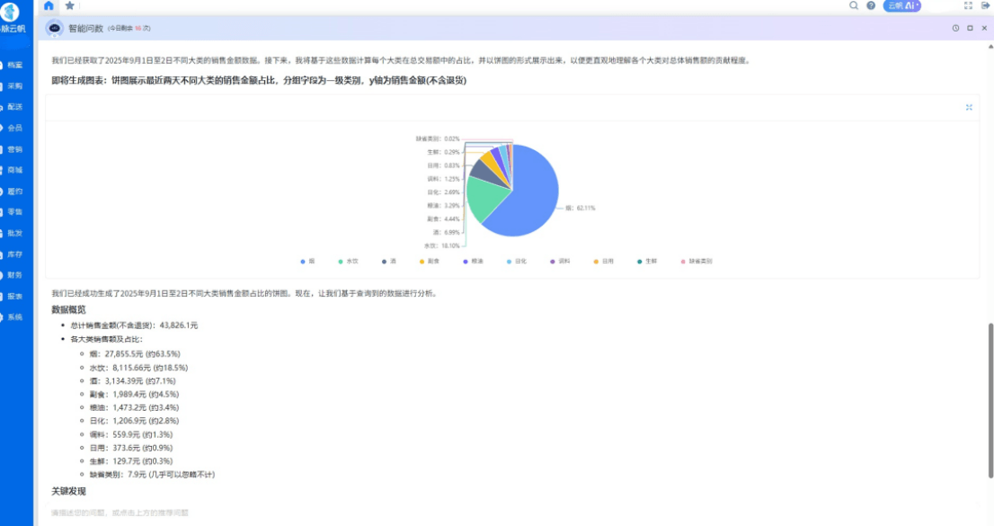Expand the 会员 sidebar section
Viewport: 994px width, 526px height.
pyautogui.click(x=14, y=128)
